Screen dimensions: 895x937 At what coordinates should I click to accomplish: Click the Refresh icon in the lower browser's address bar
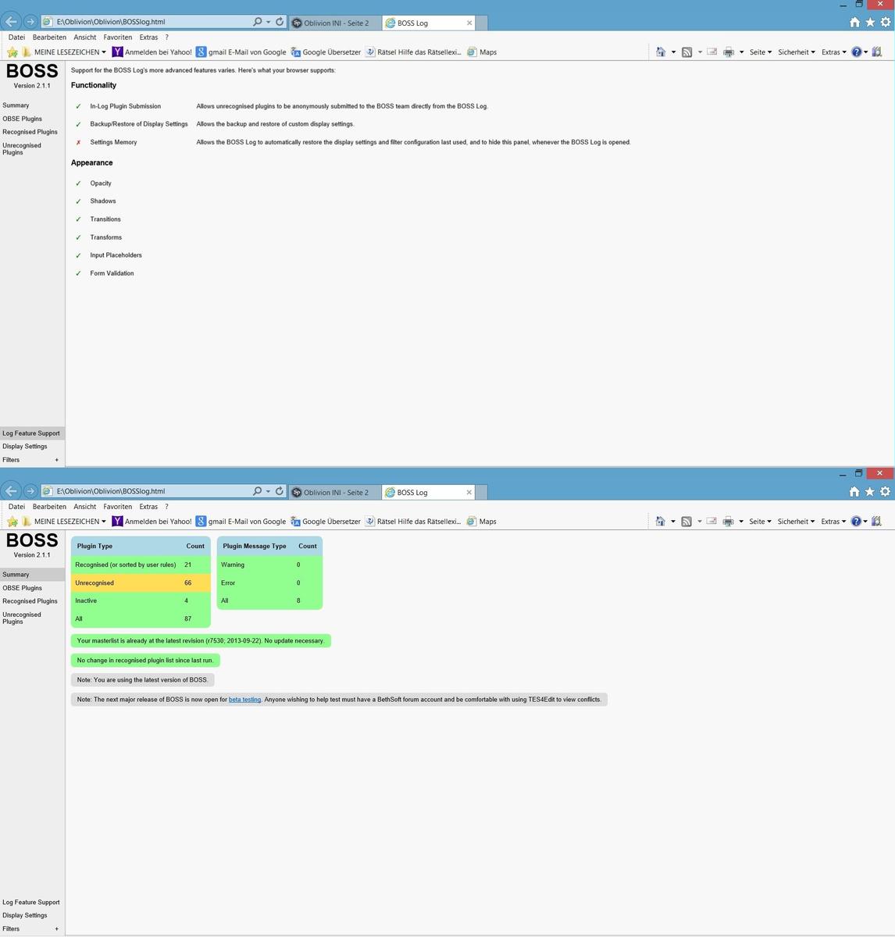coord(279,491)
